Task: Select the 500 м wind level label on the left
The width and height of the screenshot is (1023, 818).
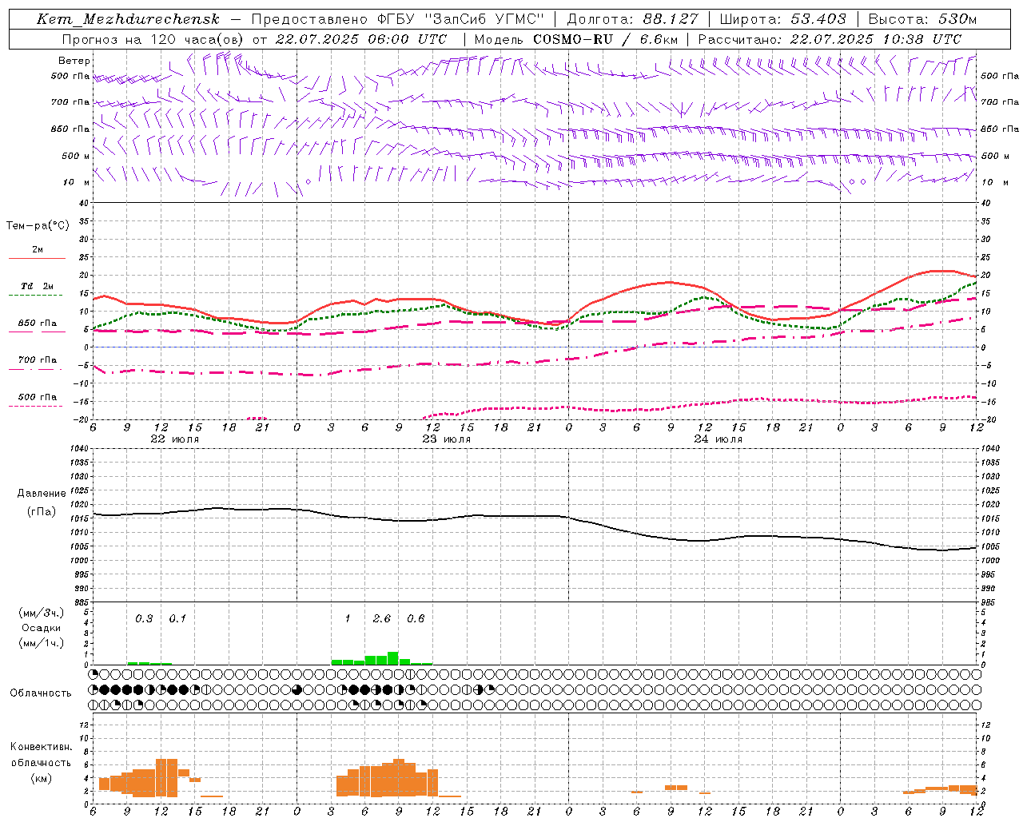Action: point(76,156)
